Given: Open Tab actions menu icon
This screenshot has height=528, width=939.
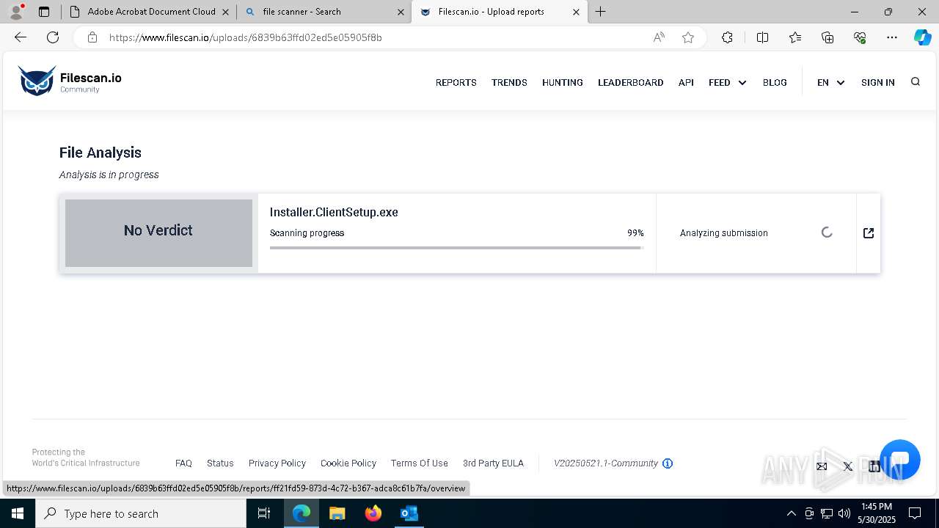Looking at the screenshot, I should [x=44, y=12].
